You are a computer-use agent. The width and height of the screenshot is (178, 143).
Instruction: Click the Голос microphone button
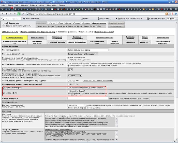85,19
